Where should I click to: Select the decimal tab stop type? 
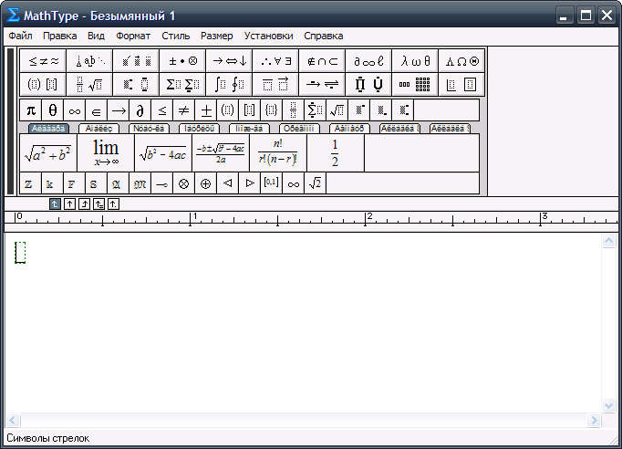[x=113, y=204]
